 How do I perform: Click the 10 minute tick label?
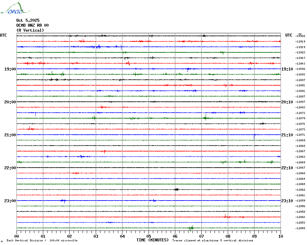pos(280,236)
